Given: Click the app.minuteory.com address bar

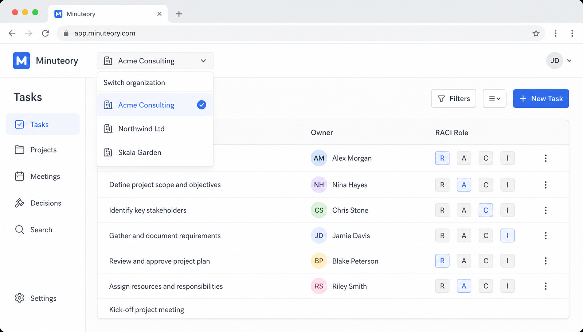Looking at the screenshot, I should 301,33.
